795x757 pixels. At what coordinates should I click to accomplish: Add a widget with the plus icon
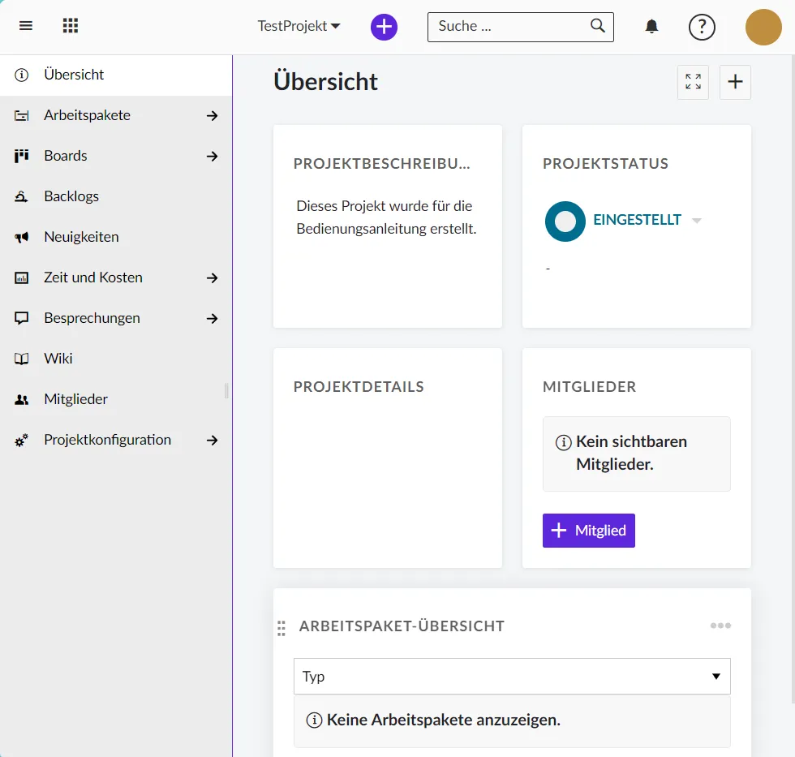(735, 82)
